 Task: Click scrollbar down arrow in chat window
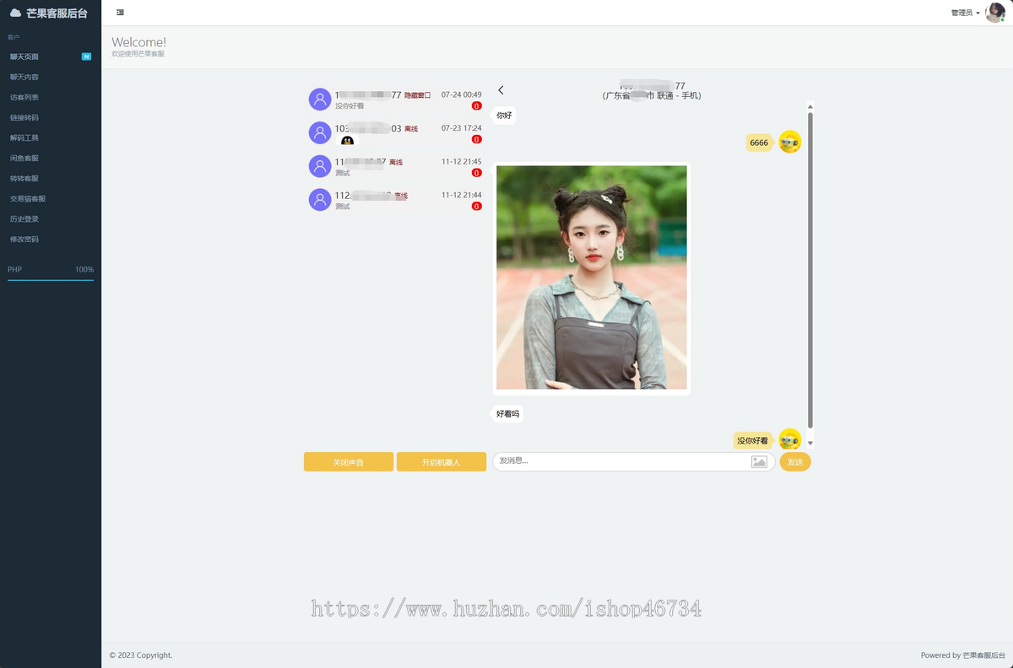[810, 443]
